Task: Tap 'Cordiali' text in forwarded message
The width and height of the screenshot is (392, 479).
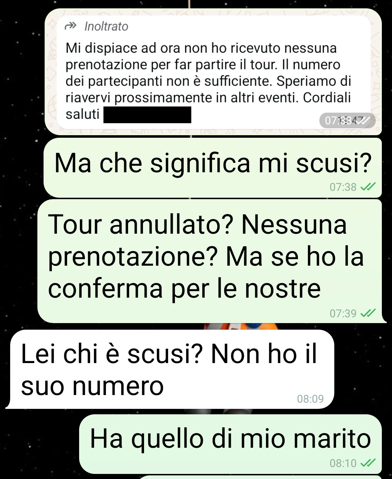Action: (327, 97)
